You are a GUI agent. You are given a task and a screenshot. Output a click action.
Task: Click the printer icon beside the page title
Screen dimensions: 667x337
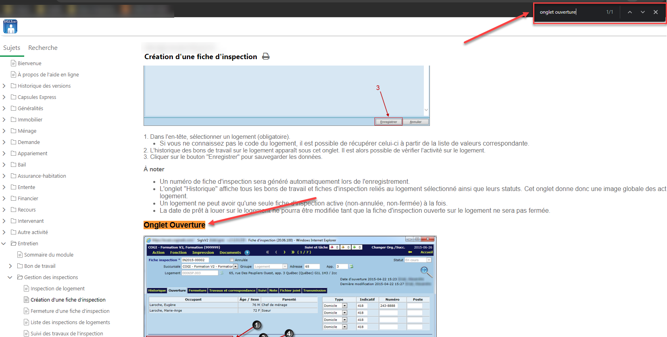266,57
